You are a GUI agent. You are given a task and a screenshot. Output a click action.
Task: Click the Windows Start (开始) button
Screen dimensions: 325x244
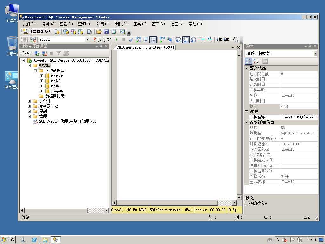point(8,240)
